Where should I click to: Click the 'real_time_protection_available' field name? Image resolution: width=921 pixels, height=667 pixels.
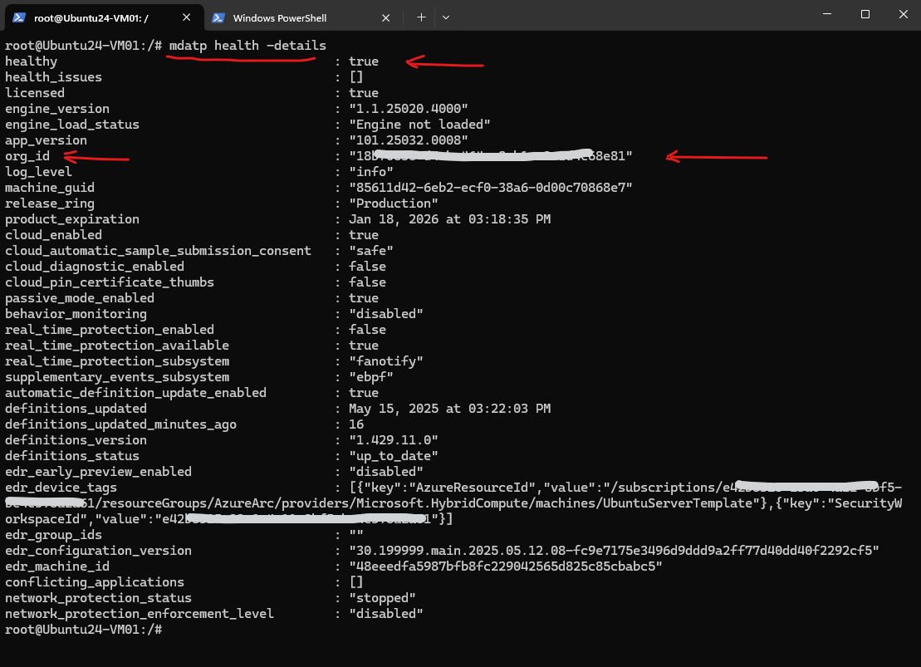pyautogui.click(x=117, y=346)
